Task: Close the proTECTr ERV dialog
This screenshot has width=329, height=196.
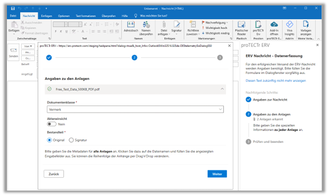Action: point(230,45)
